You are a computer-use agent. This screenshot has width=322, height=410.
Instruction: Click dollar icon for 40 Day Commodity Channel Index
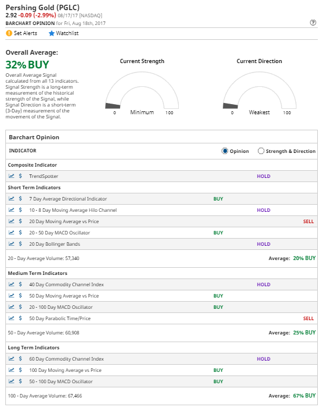pos(20,284)
